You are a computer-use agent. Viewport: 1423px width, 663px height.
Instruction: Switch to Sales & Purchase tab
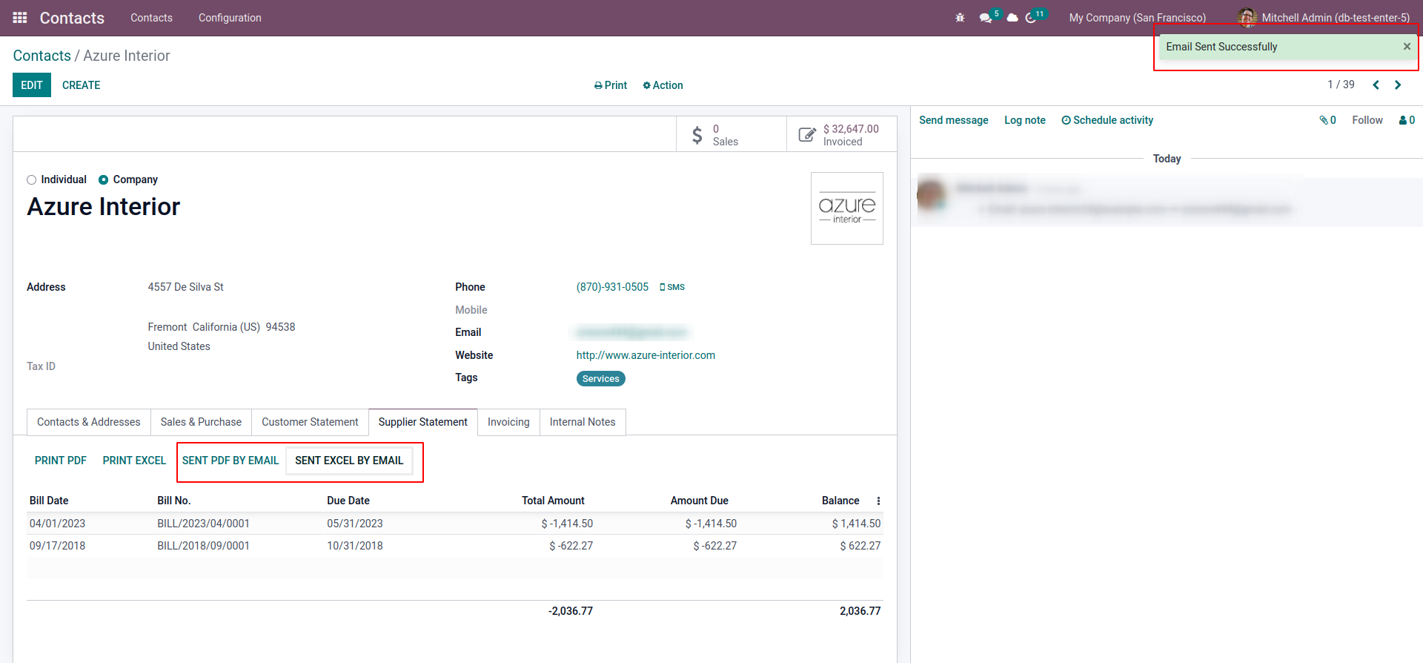pos(201,422)
